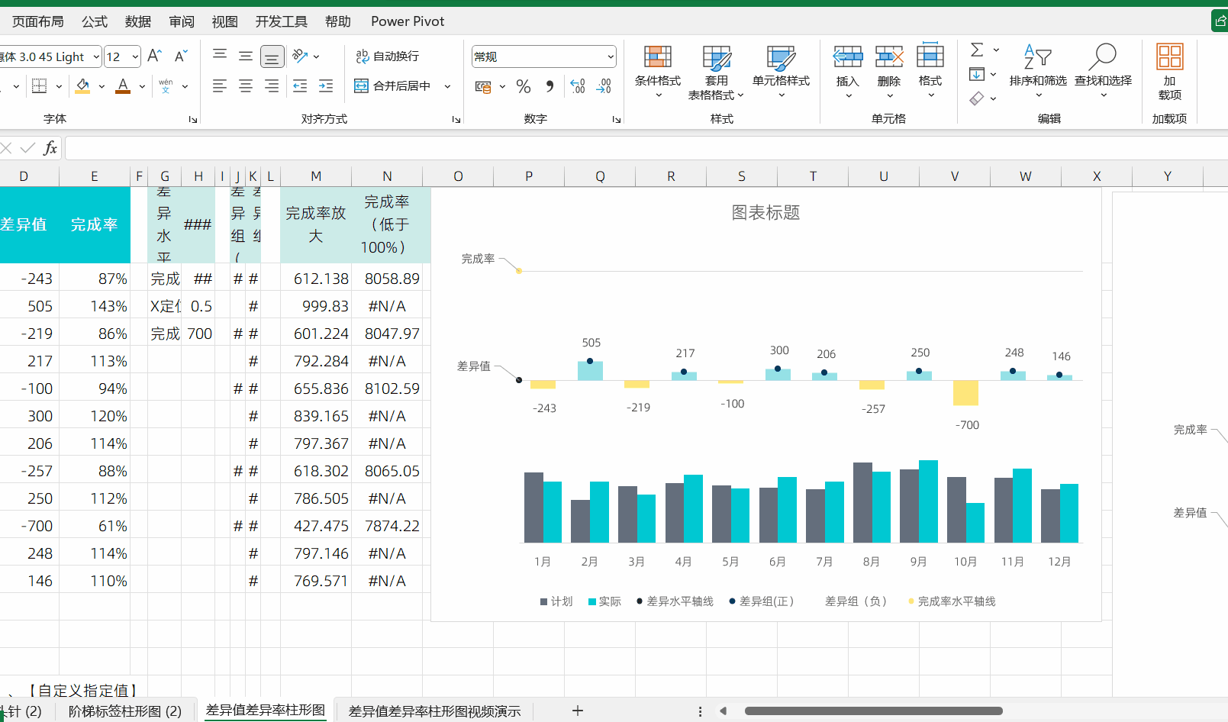Align text left
The height and width of the screenshot is (722, 1228).
tap(220, 86)
